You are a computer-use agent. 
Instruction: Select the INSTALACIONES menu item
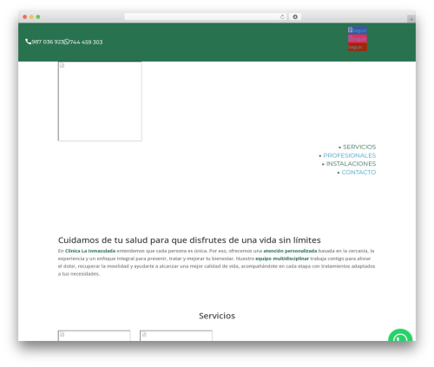coord(351,164)
